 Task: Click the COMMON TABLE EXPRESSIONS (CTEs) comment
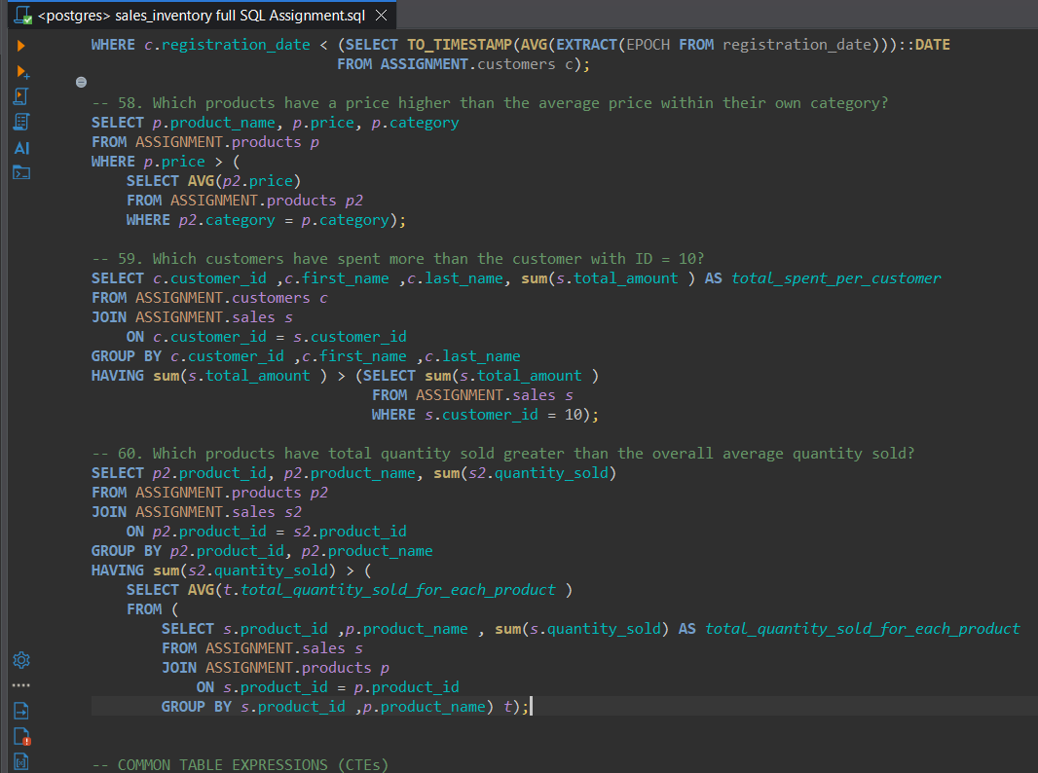240,764
